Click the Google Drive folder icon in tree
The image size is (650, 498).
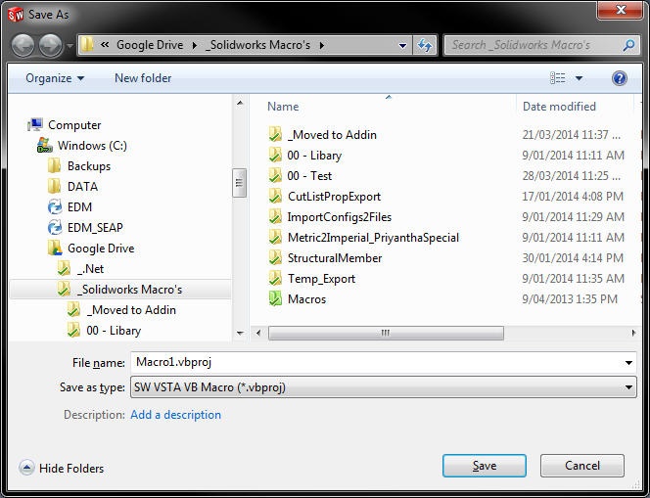(x=55, y=248)
